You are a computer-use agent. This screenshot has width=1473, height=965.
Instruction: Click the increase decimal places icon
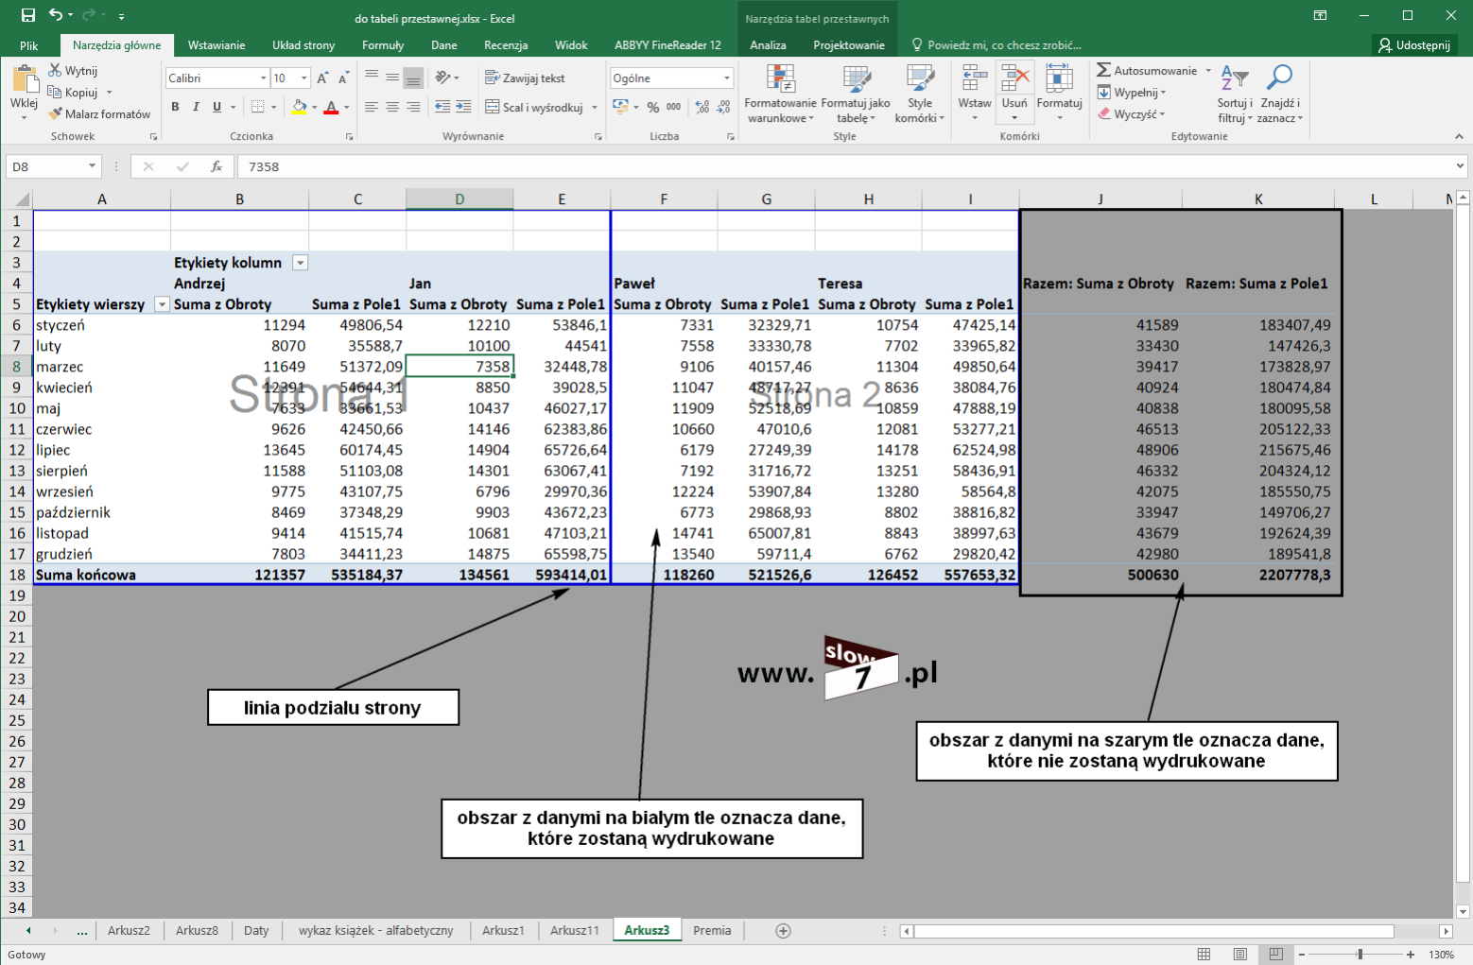coord(702,107)
